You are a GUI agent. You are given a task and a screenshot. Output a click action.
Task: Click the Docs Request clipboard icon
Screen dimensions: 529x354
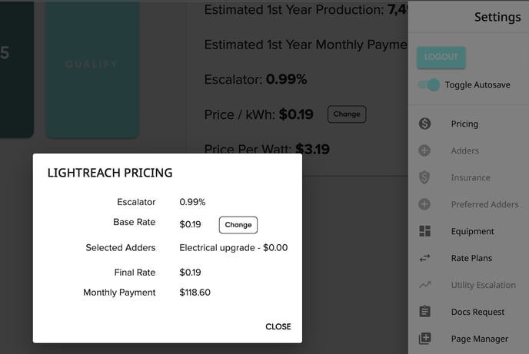pyautogui.click(x=424, y=311)
